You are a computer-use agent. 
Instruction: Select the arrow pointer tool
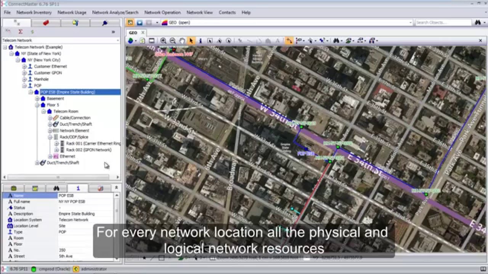191,41
